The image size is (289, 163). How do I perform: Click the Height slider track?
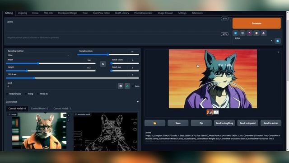coord(51,71)
